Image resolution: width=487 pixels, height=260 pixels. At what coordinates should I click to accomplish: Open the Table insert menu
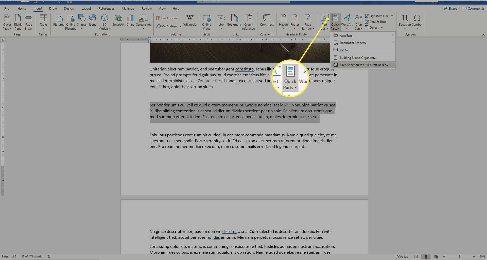coord(43,22)
